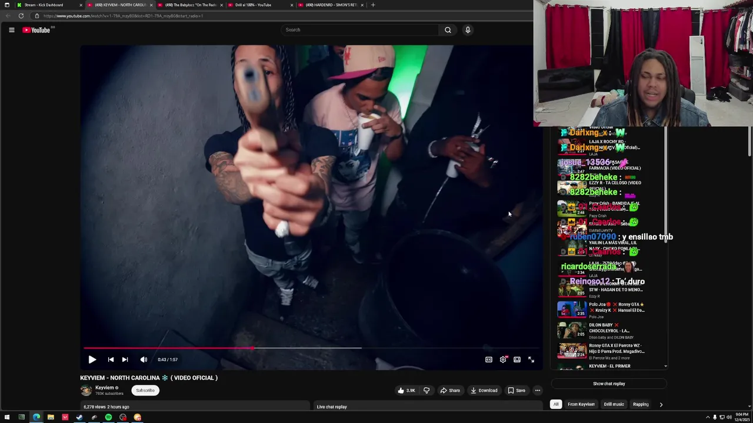Go to the previous video in the player
Image resolution: width=753 pixels, height=423 pixels.
[x=111, y=360]
